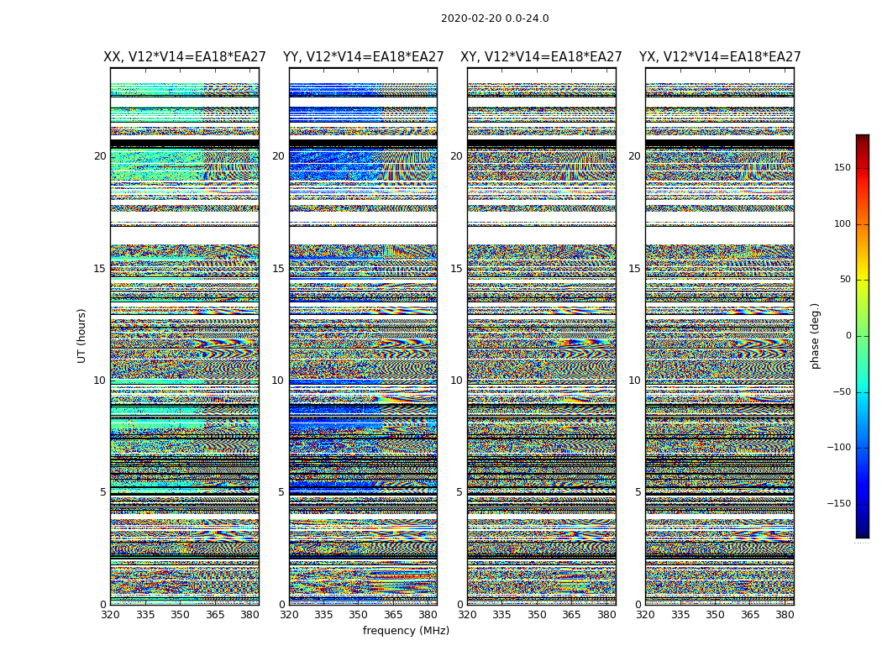The height and width of the screenshot is (672, 882).
Task: Click XY panel y-axis tick '20'
Action: [x=457, y=156]
